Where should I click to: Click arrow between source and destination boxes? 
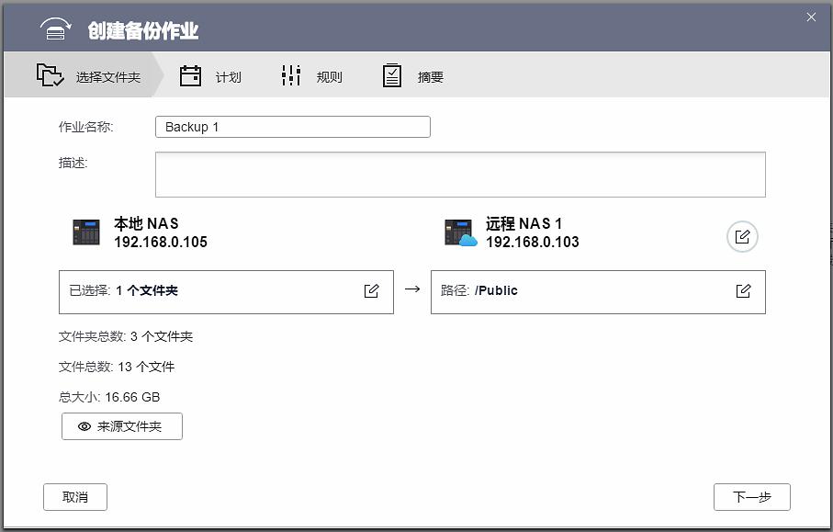point(411,290)
